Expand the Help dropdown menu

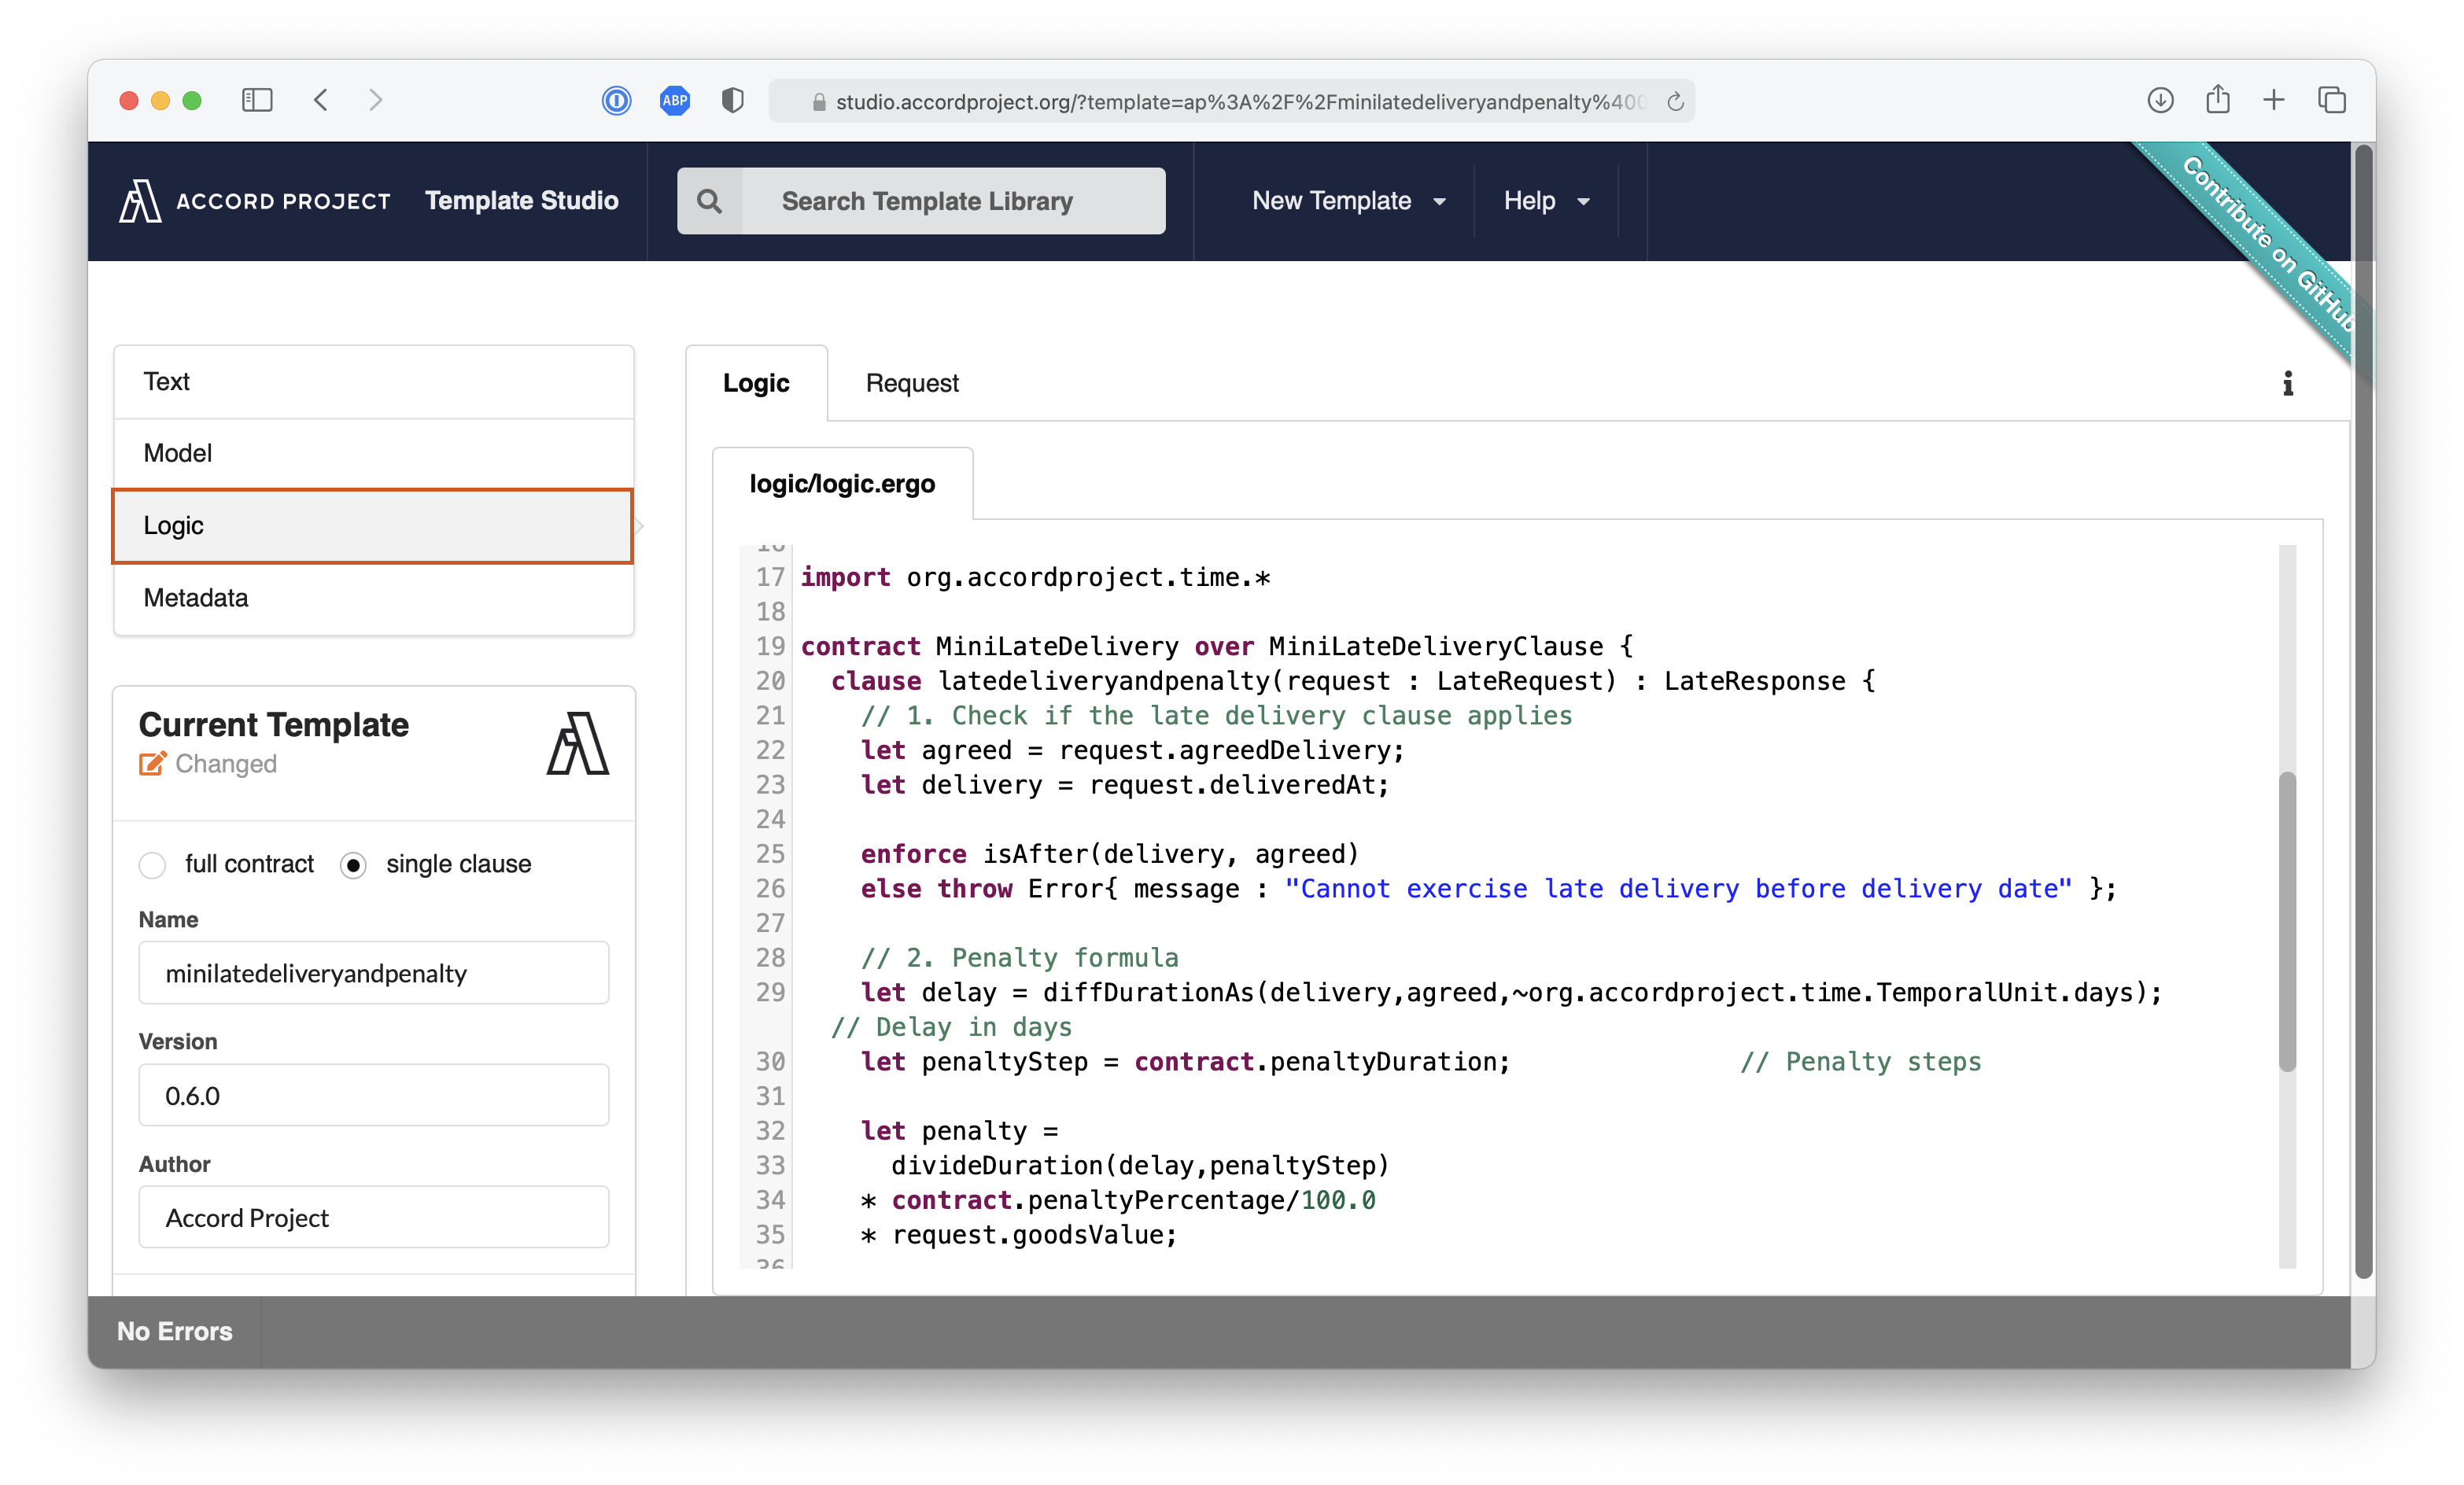click(x=1545, y=201)
